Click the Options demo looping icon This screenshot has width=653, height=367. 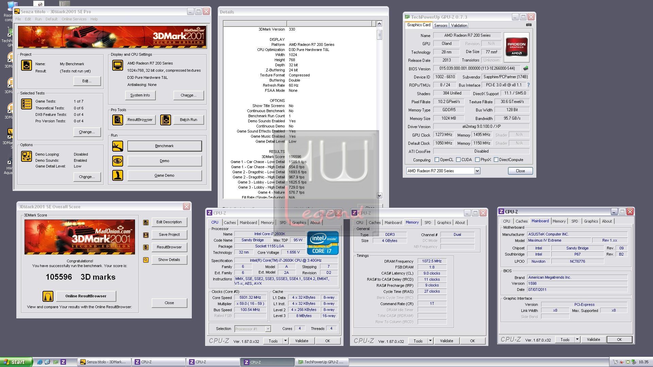pyautogui.click(x=27, y=156)
